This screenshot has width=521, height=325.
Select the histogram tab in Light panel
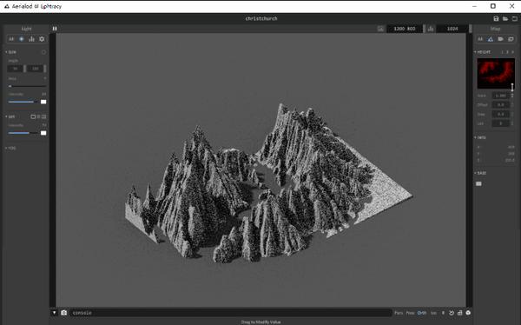pyautogui.click(x=31, y=39)
